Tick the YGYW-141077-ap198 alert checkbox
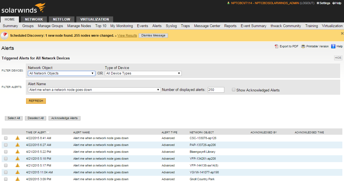The image size is (344, 181). tap(6, 172)
